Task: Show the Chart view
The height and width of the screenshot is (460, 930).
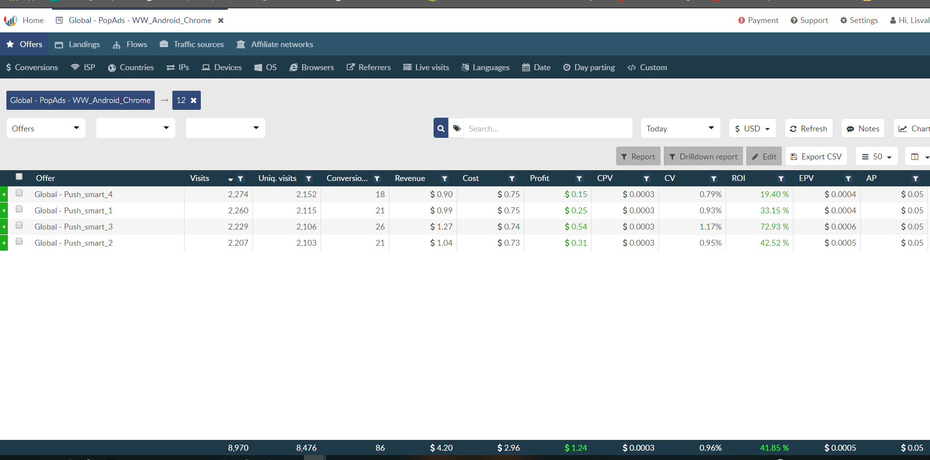Action: pyautogui.click(x=912, y=128)
